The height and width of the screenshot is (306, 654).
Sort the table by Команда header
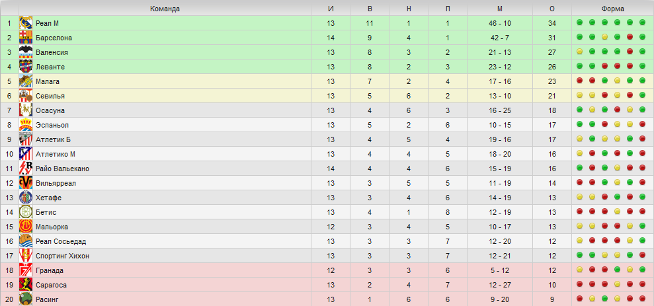click(165, 9)
